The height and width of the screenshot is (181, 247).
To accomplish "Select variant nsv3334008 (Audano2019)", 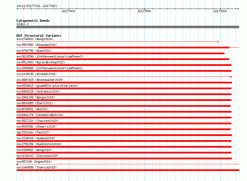I will (x=36, y=138).
